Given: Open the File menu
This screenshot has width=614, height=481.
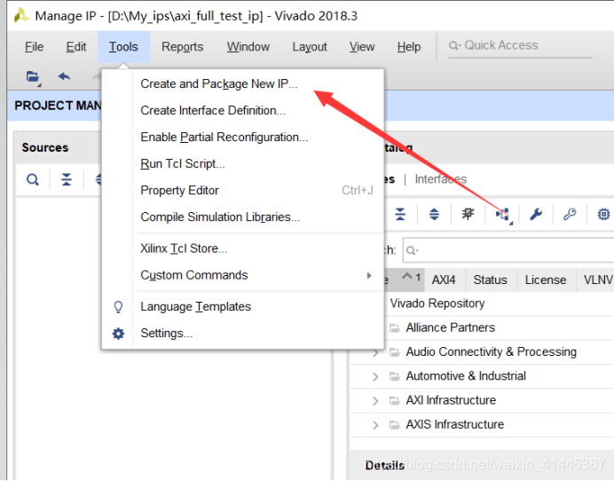Looking at the screenshot, I should point(34,47).
